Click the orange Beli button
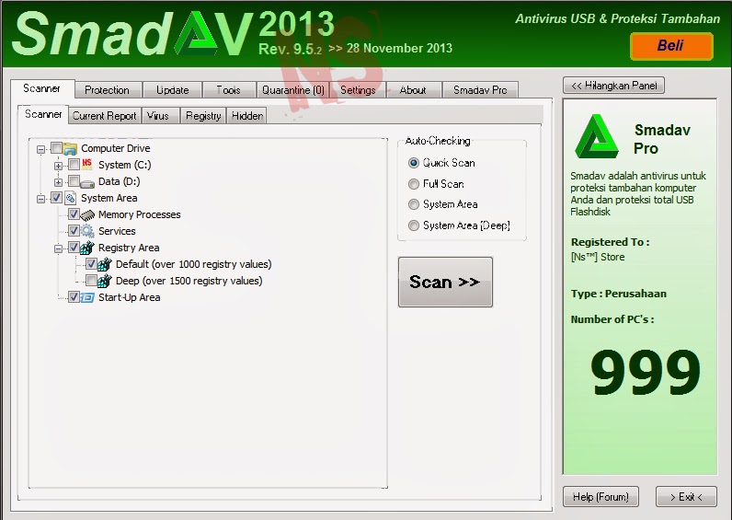 pos(671,46)
